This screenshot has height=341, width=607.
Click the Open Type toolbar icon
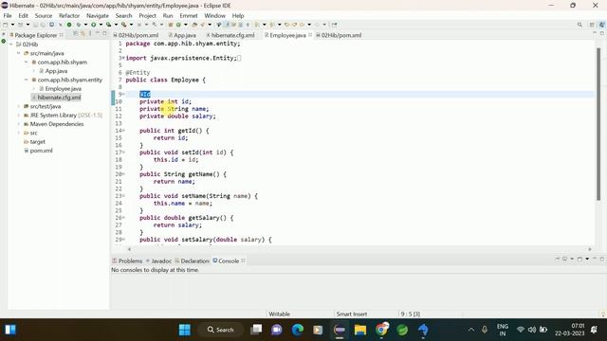pyautogui.click(x=193, y=25)
